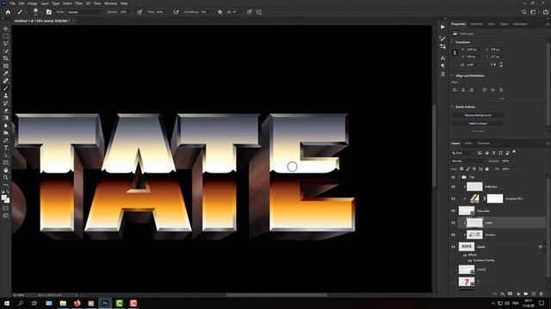This screenshot has width=551, height=309.
Task: Select the Frame tool
Action: pyautogui.click(x=6, y=66)
